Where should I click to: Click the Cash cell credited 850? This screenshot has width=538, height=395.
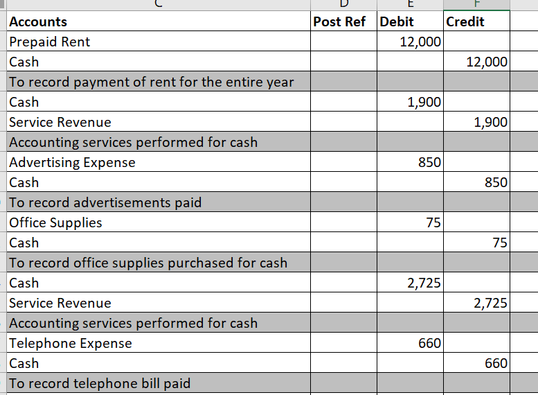pos(159,182)
